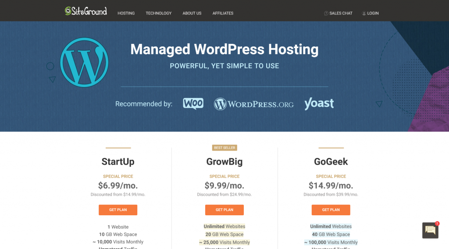Select the GrowBig plan title
The width and height of the screenshot is (449, 249).
click(x=224, y=161)
